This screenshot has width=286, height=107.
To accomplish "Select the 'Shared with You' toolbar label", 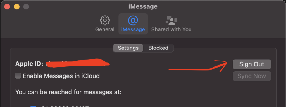I will [x=171, y=29].
